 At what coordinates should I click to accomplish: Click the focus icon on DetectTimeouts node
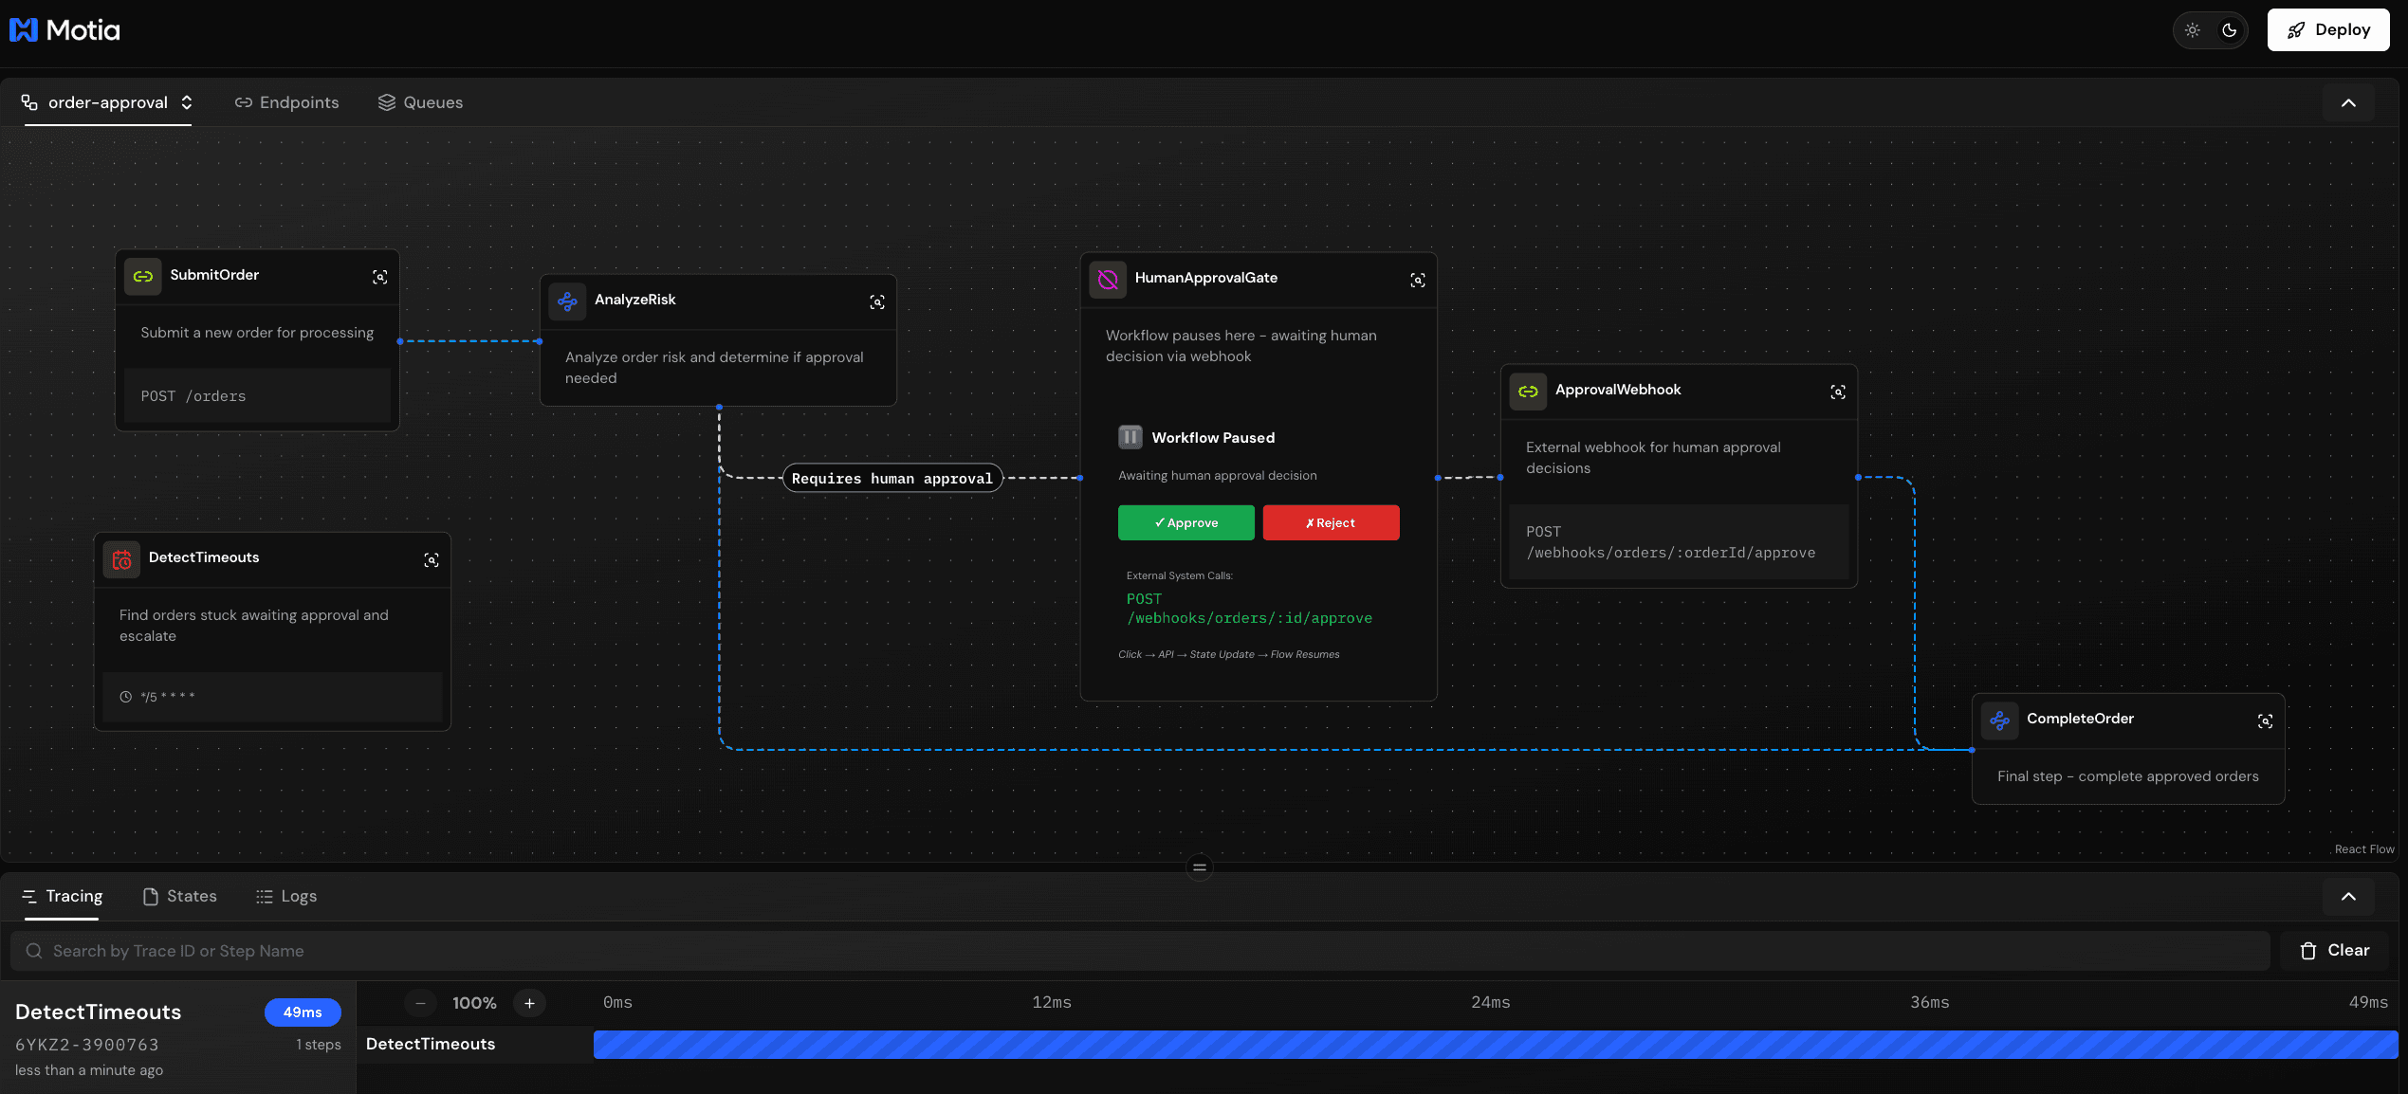click(x=431, y=560)
